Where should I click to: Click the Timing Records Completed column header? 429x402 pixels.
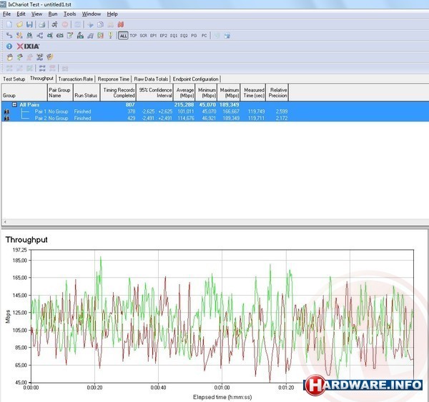[118, 93]
